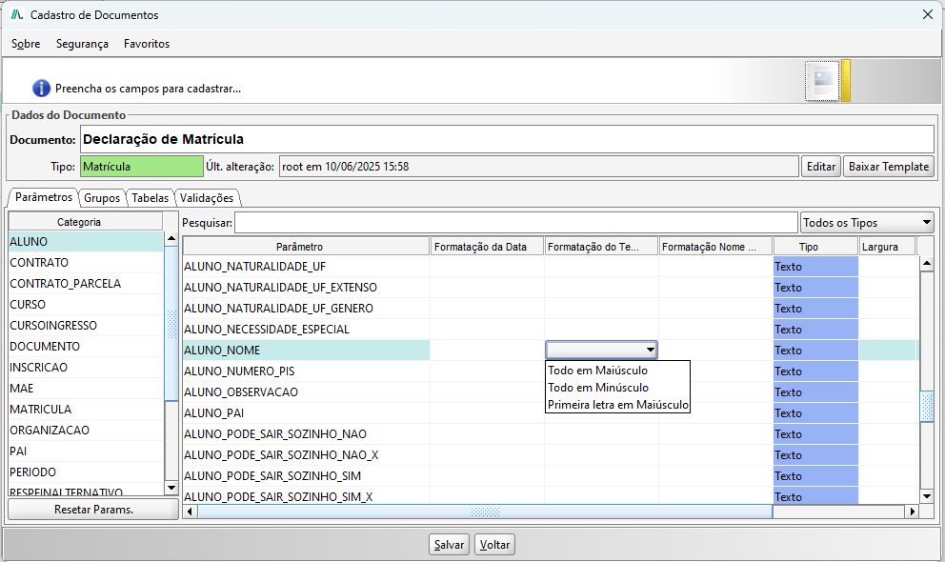
Task: Click the category list scrollbar thumb
Action: pos(171,324)
